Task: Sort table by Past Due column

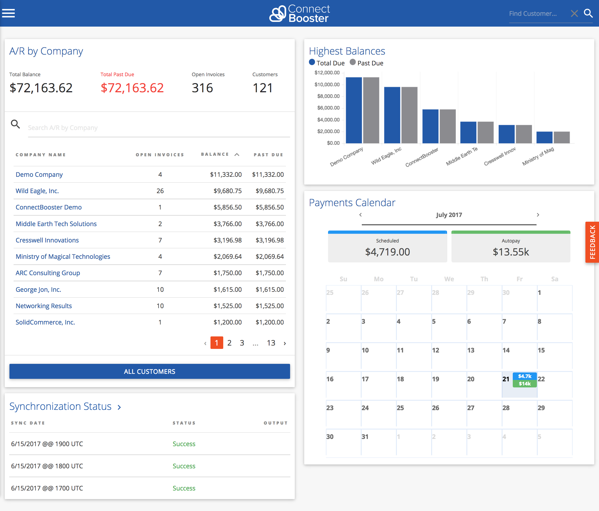Action: coord(268,155)
